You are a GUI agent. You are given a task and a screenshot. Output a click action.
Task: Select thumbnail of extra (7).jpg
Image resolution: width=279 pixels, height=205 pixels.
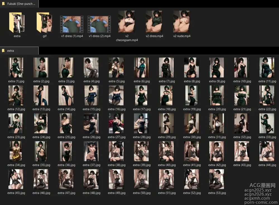coord(167,67)
